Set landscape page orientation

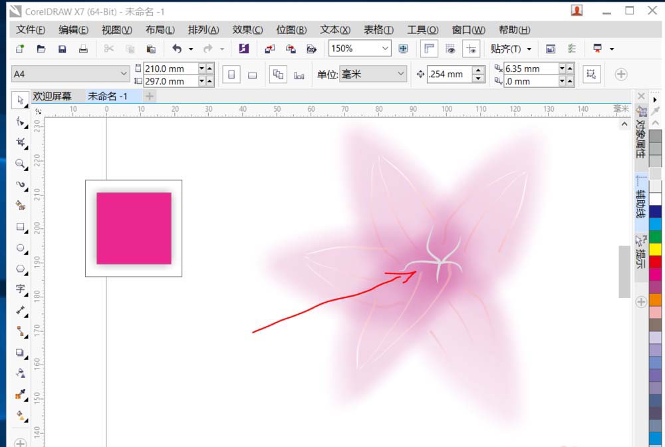pos(252,75)
